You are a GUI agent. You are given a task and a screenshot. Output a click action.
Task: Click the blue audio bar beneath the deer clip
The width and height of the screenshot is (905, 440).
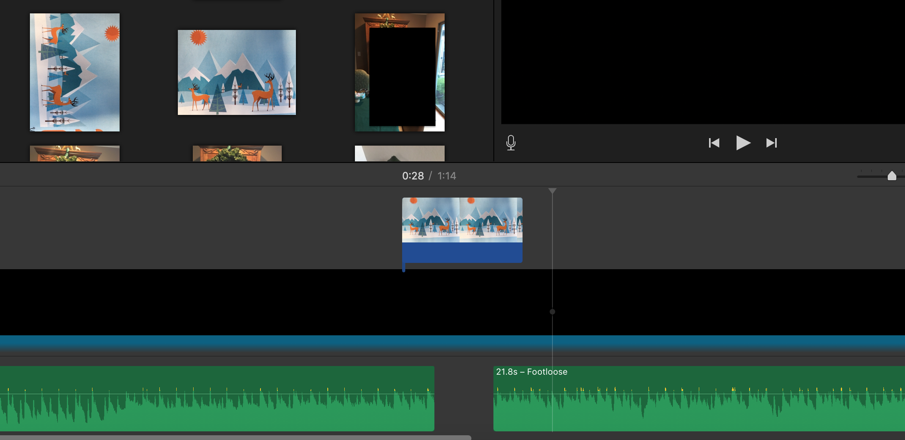[462, 253]
